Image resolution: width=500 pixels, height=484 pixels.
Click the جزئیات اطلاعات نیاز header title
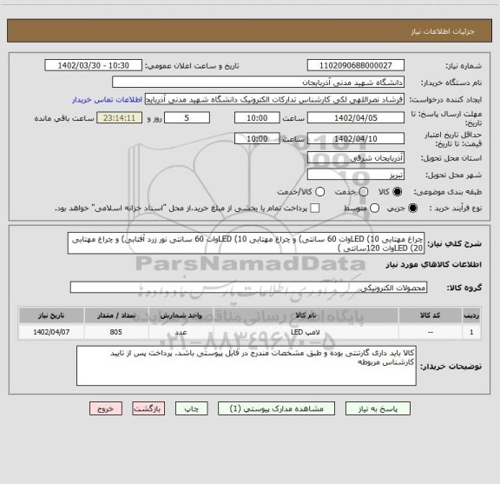tap(443, 31)
